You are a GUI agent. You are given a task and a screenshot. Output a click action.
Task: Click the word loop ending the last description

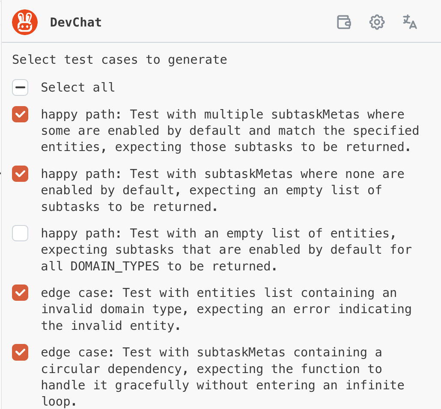click(59, 401)
